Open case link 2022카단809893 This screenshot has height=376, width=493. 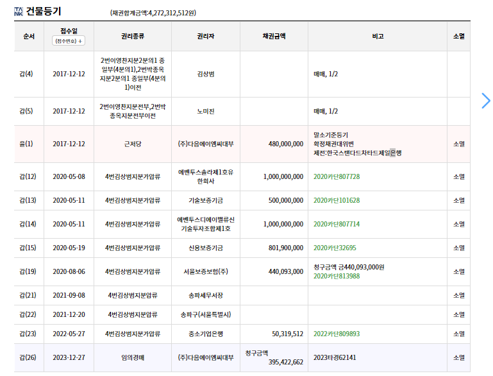pyautogui.click(x=337, y=334)
